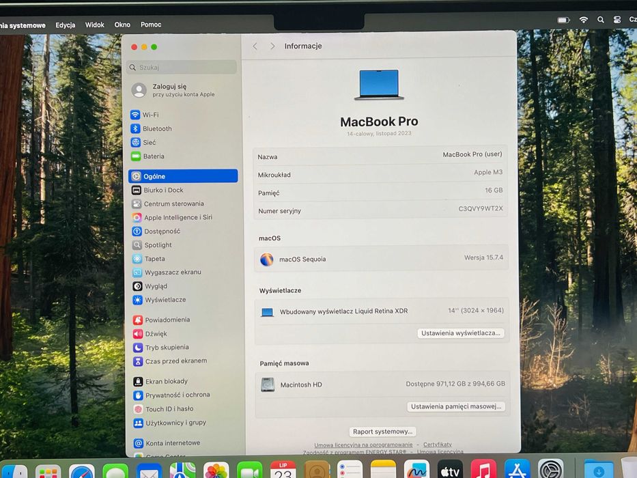Open Control Center in menu bar
Image resolution: width=637 pixels, height=478 pixels.
(x=617, y=20)
